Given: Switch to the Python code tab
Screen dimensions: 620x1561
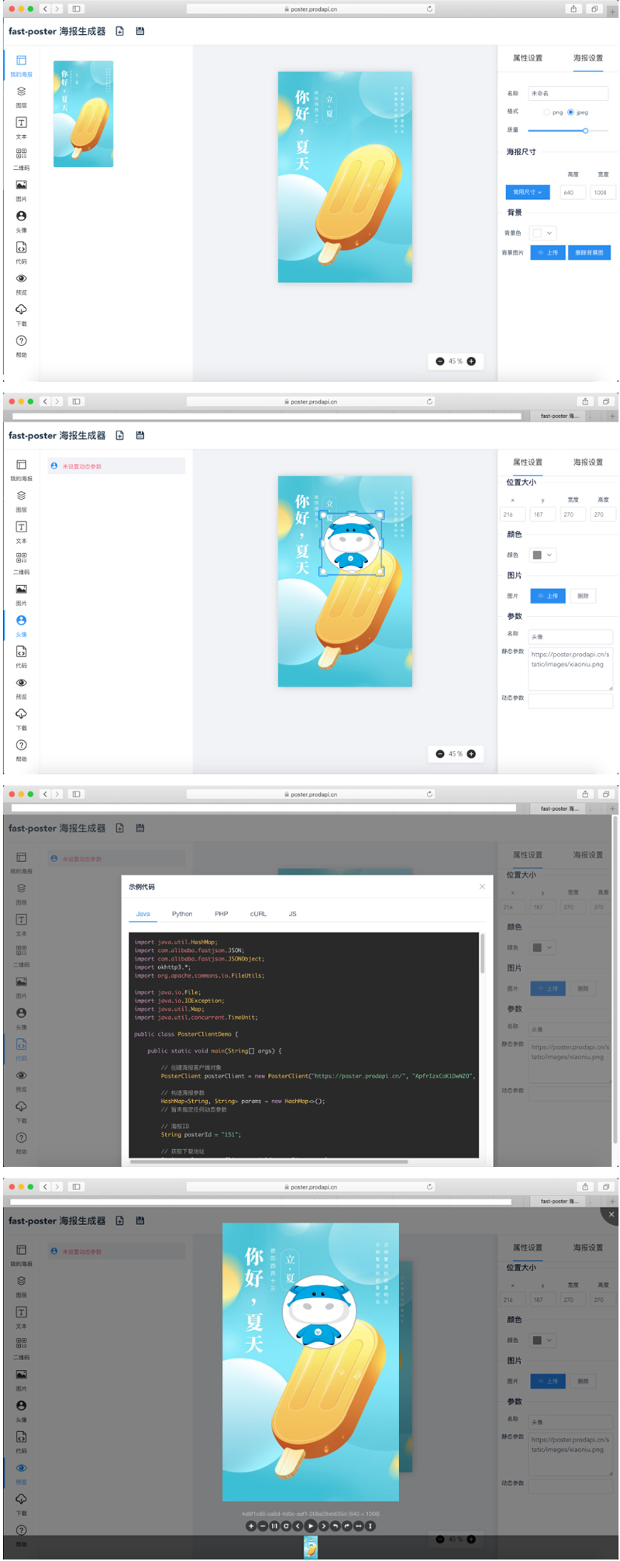Looking at the screenshot, I should [x=182, y=914].
